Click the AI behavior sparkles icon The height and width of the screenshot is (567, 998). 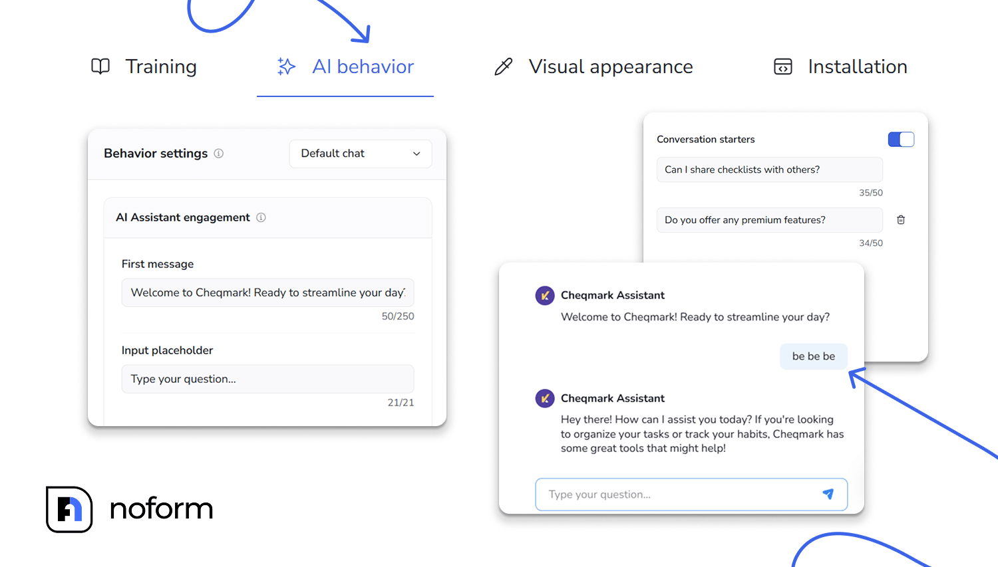tap(286, 66)
